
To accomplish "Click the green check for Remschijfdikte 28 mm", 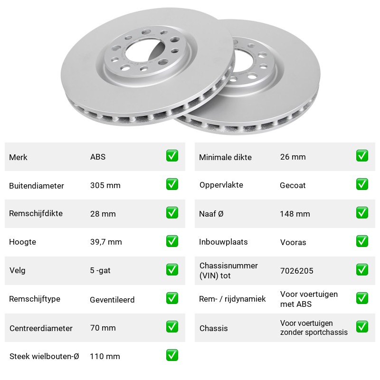I will (x=172, y=212).
